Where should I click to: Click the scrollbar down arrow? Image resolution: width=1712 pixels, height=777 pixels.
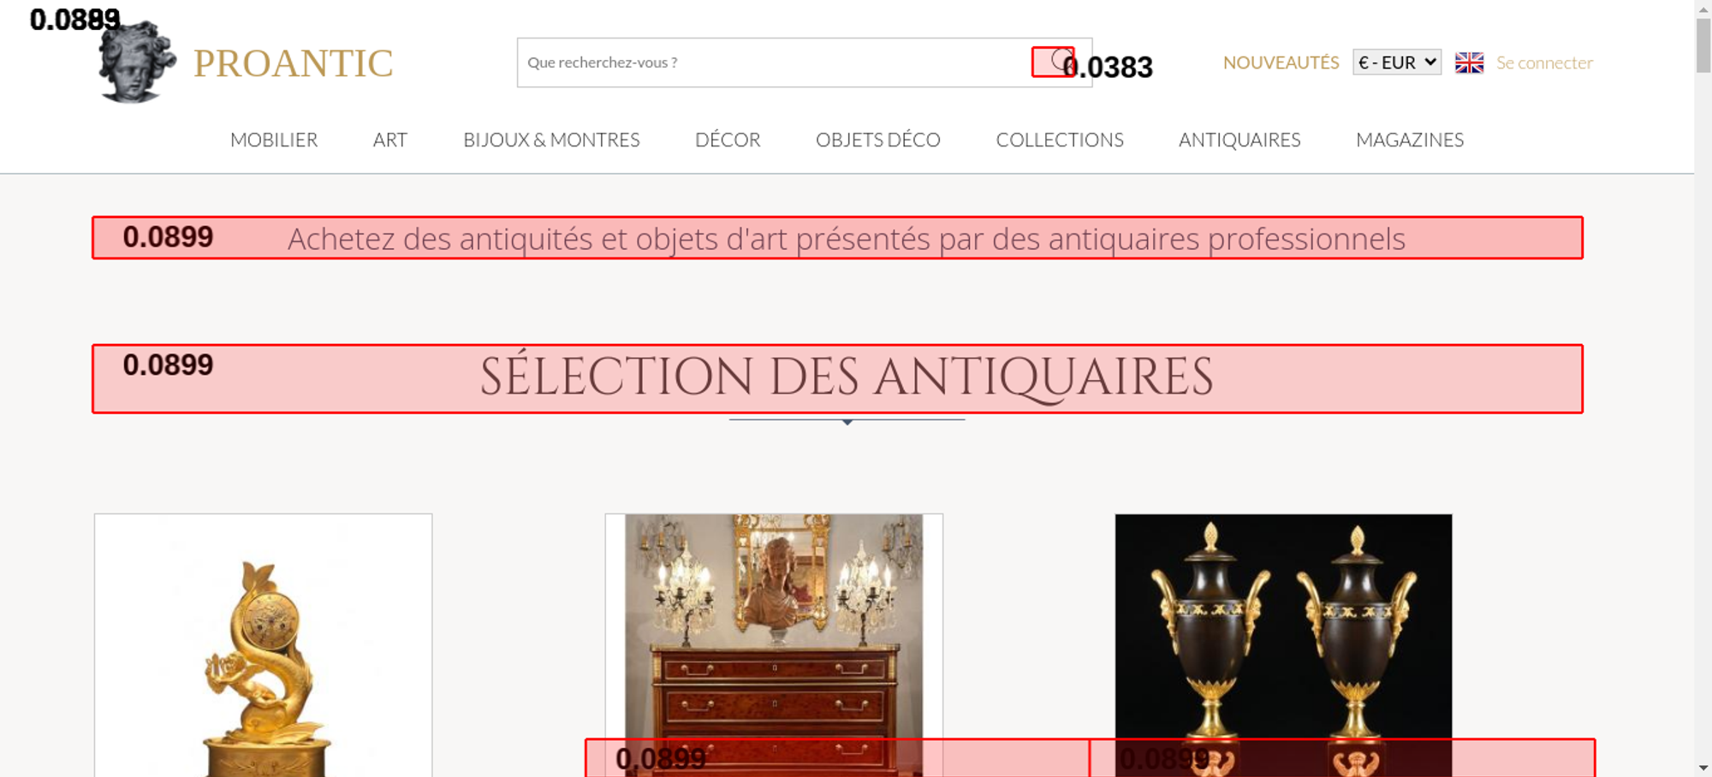pos(1703,768)
